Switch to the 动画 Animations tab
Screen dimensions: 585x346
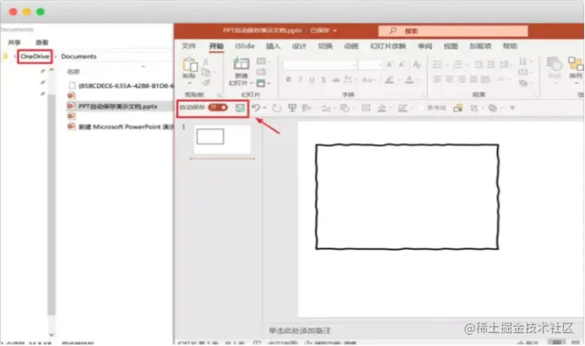351,46
